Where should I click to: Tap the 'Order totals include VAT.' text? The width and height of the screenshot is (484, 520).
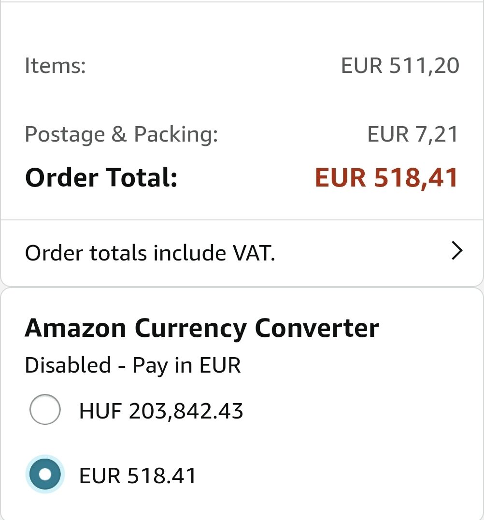(150, 253)
